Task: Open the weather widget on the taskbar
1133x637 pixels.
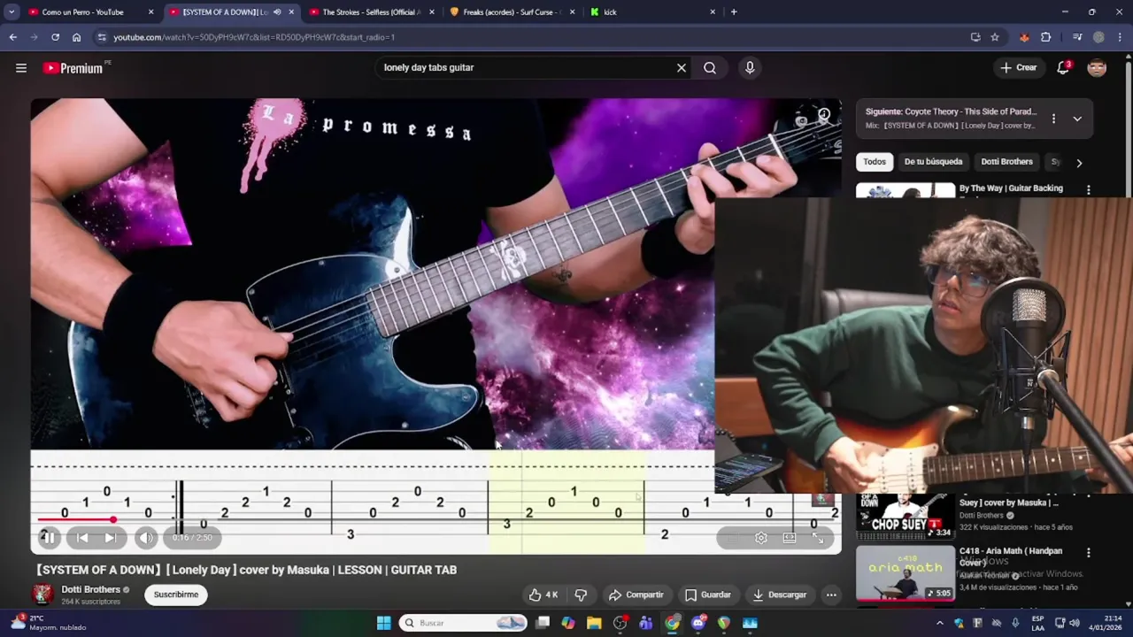Action: [x=46, y=623]
